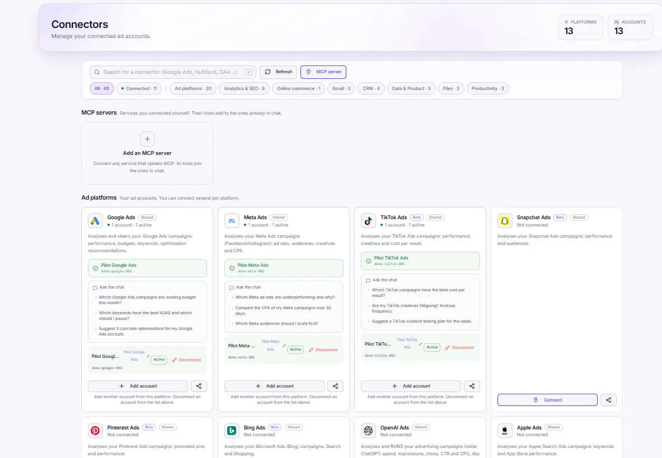Click the OpenAI Ads logo icon
Image resolution: width=662 pixels, height=458 pixels.
pos(368,431)
